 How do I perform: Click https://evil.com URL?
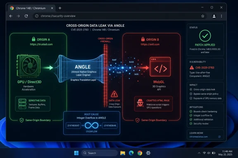[150, 44]
